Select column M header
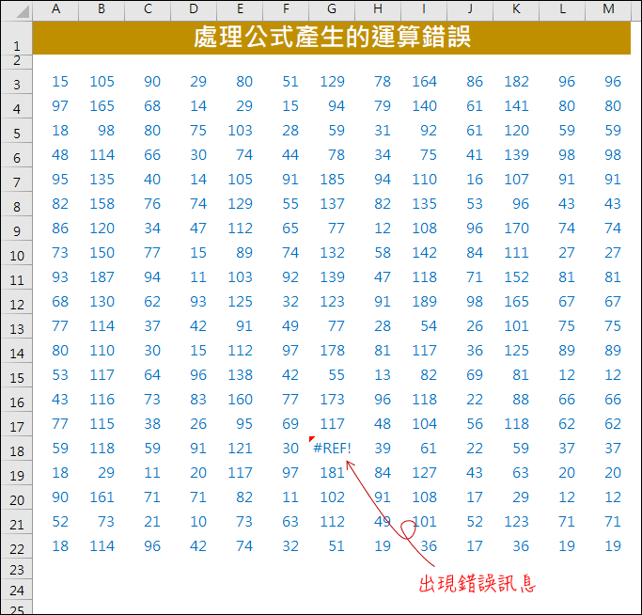The height and width of the screenshot is (615, 642). pyautogui.click(x=608, y=9)
